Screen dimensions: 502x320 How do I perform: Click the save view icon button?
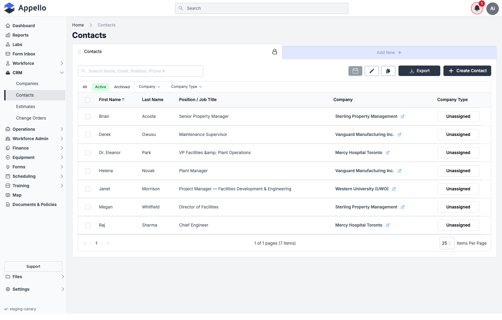[355, 71]
